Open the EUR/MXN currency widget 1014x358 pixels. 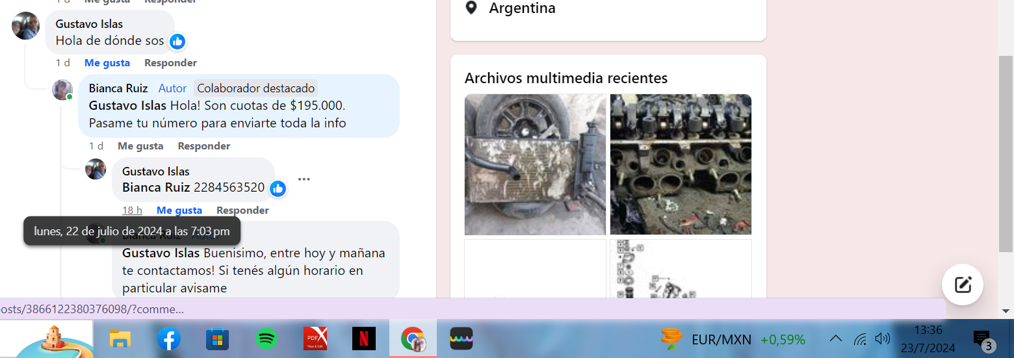click(x=733, y=339)
